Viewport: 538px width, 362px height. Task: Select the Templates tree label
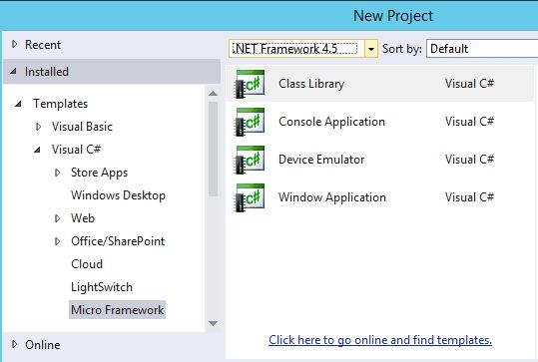coord(60,104)
